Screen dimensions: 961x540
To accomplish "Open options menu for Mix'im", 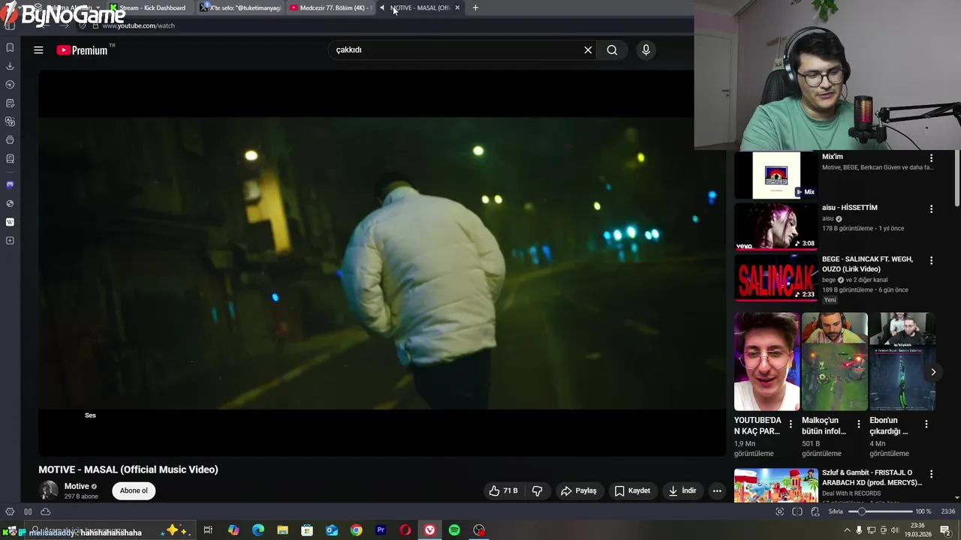I will tap(931, 158).
